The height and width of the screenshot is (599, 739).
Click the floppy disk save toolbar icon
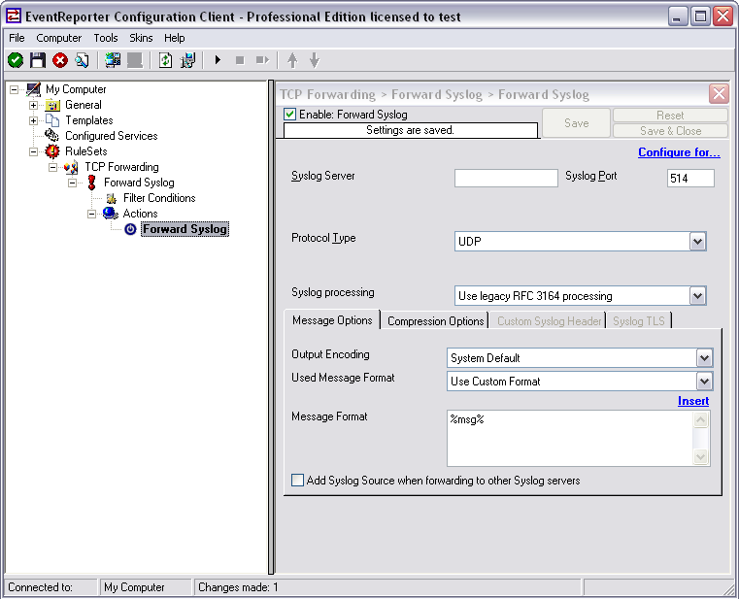38,60
